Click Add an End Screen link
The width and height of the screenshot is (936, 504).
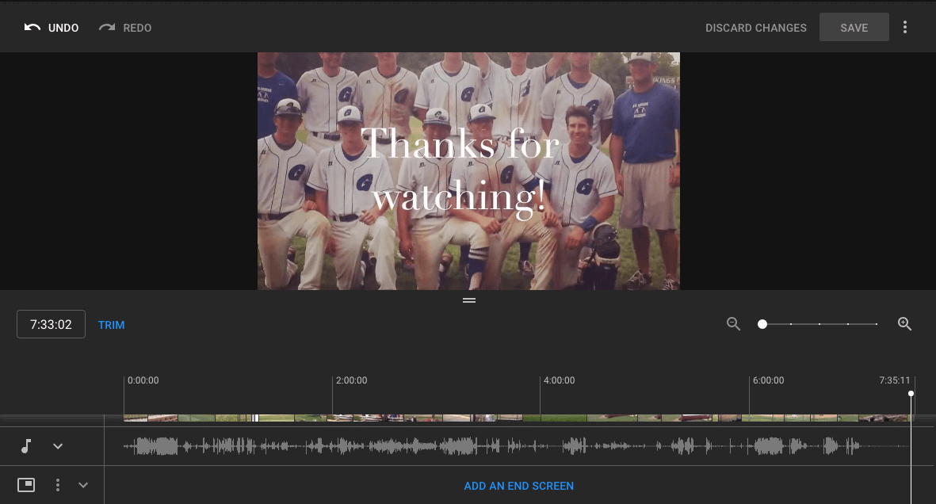(x=518, y=486)
